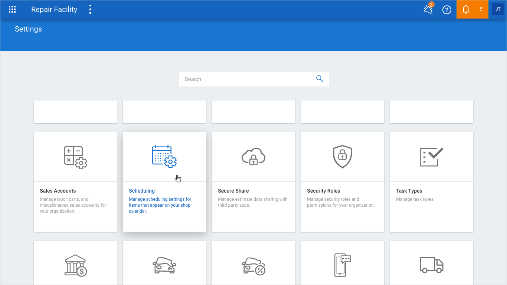The image size is (507, 285).
Task: Click the notification count 5
Action: tap(481, 10)
